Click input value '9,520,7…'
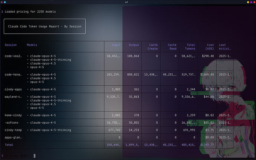 [x=114, y=97]
